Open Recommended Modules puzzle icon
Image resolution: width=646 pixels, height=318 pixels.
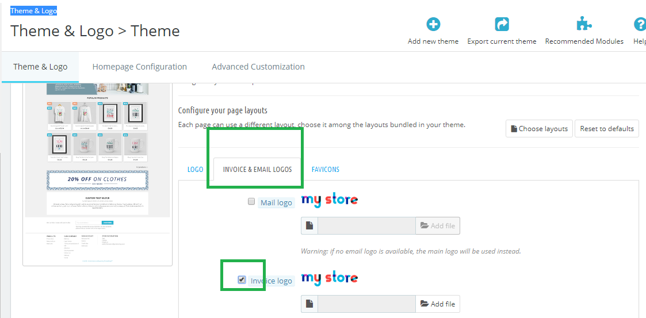(584, 25)
